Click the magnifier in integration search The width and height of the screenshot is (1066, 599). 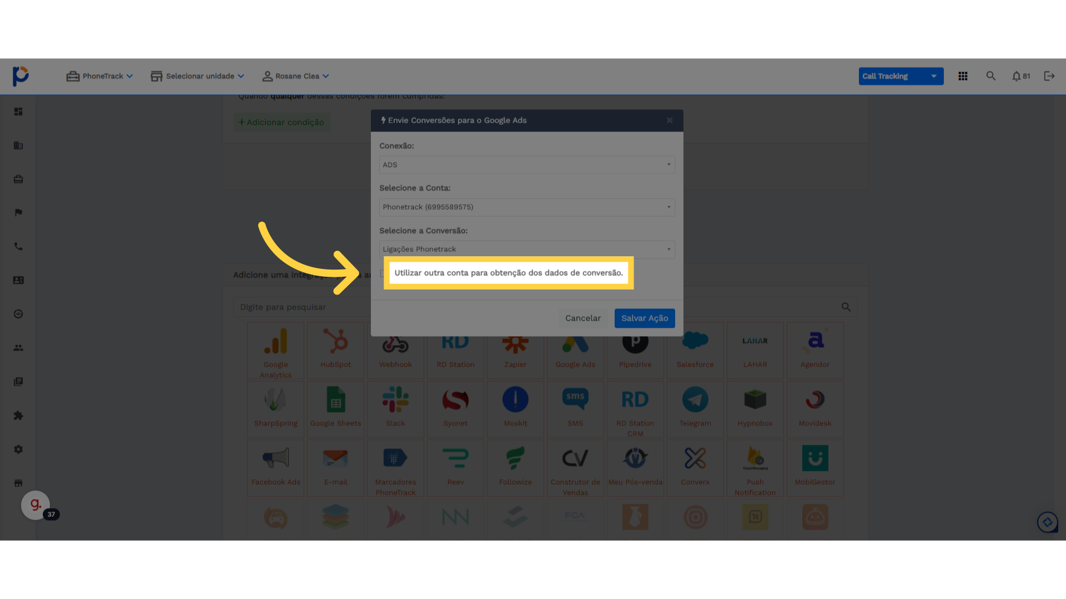click(846, 307)
